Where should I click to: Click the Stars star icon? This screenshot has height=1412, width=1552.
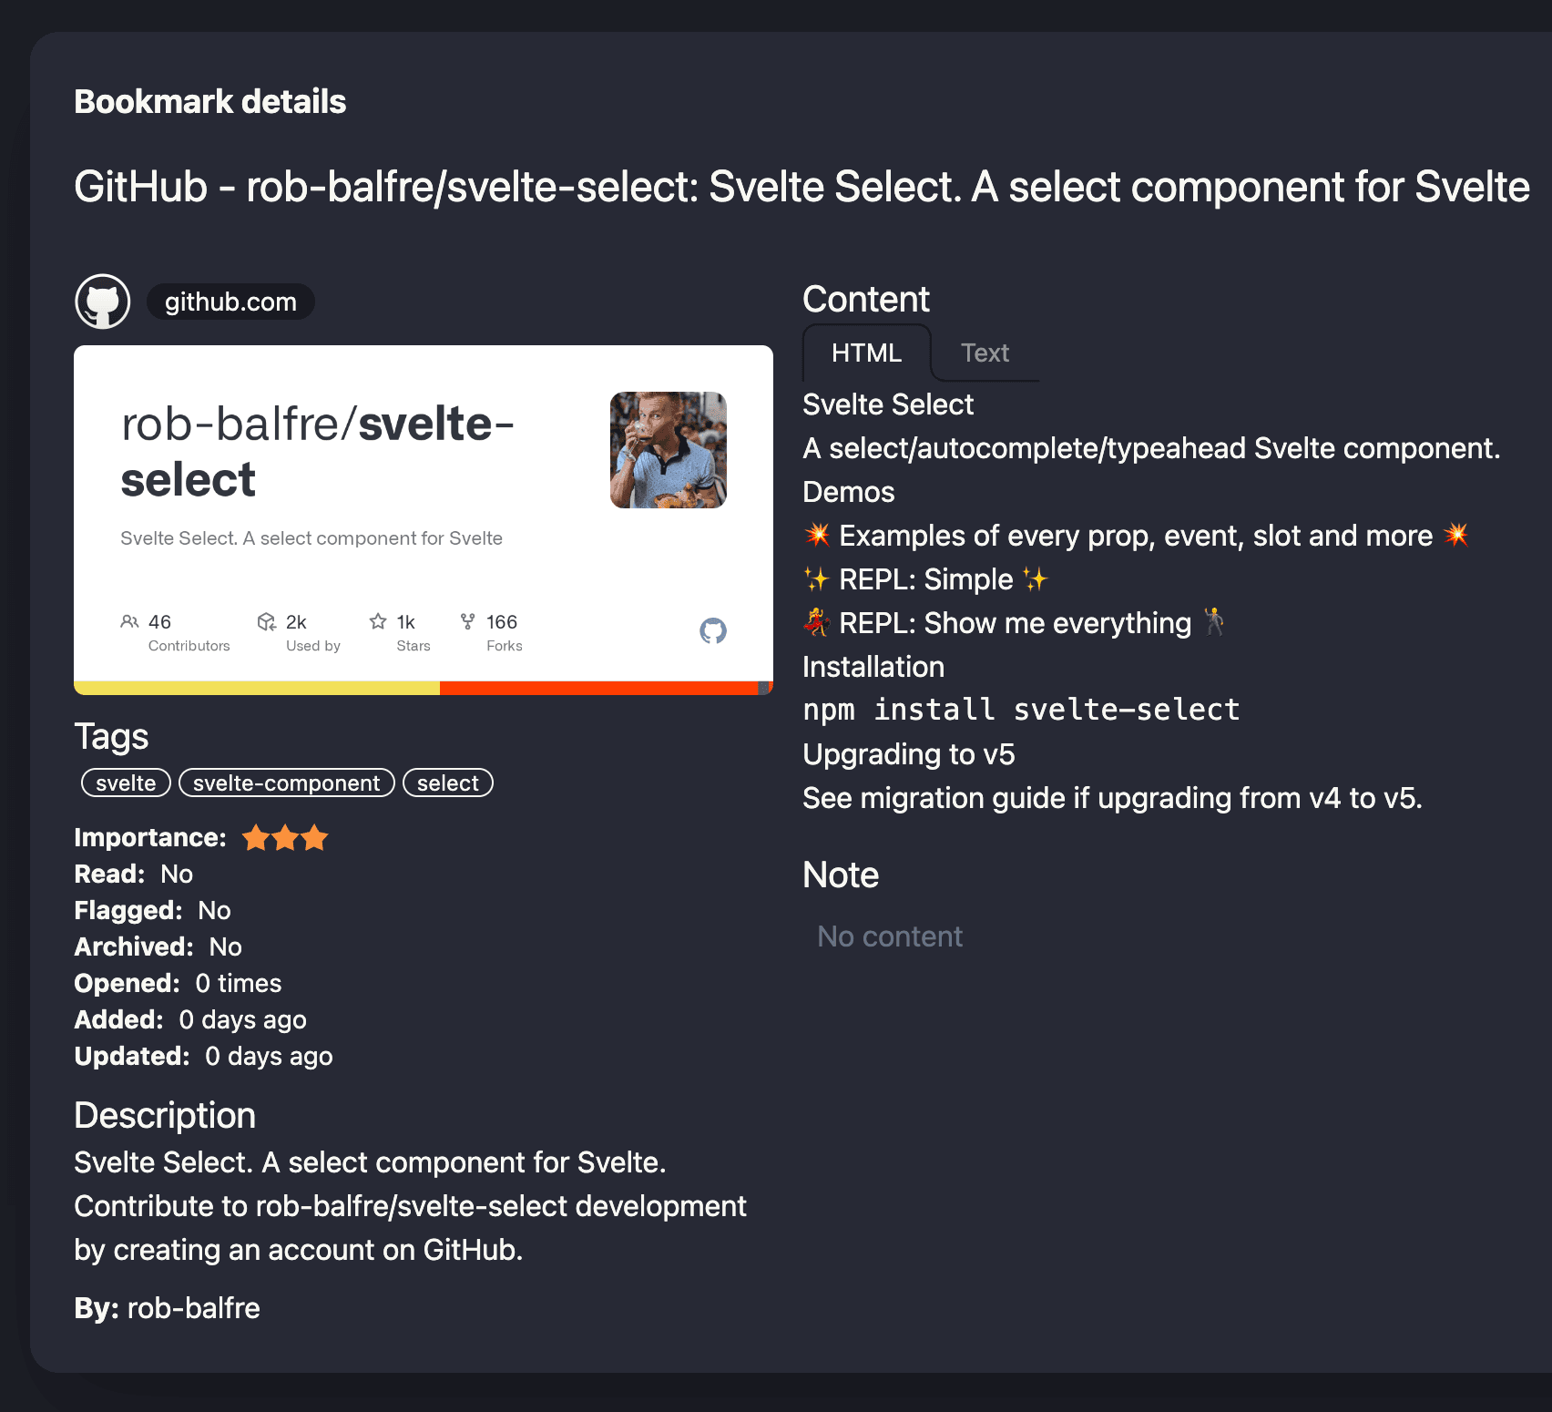(378, 621)
